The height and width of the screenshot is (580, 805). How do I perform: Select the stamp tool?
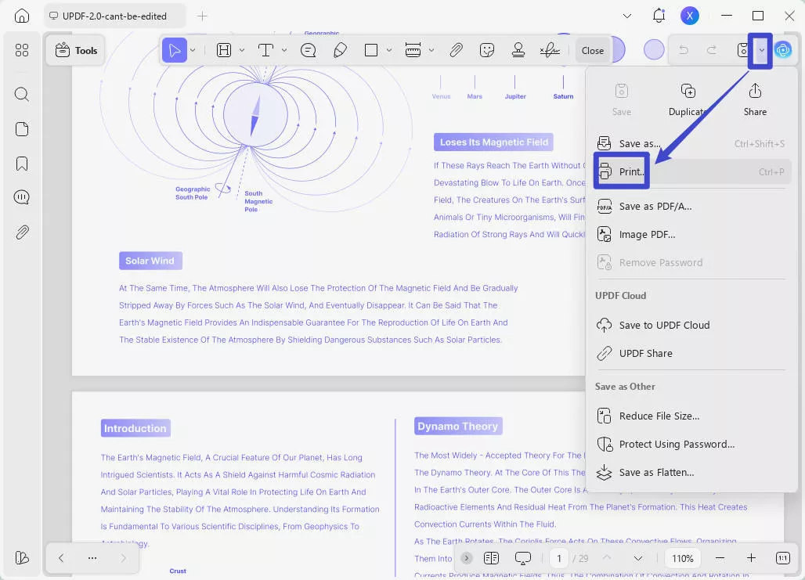tap(518, 50)
